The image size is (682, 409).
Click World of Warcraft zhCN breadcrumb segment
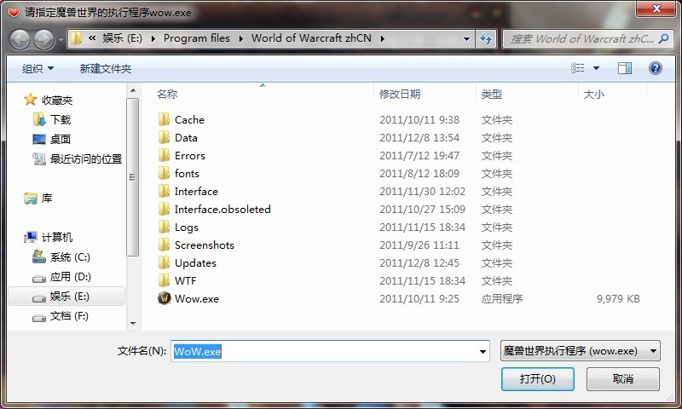[x=311, y=38]
